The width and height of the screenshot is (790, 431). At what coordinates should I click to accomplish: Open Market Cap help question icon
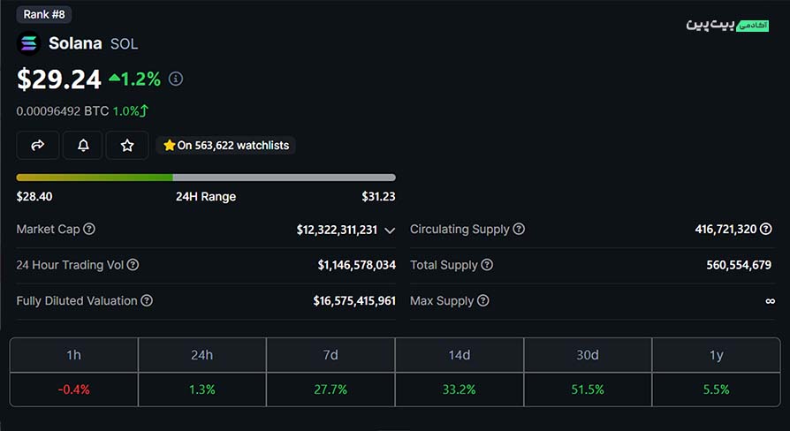89,229
